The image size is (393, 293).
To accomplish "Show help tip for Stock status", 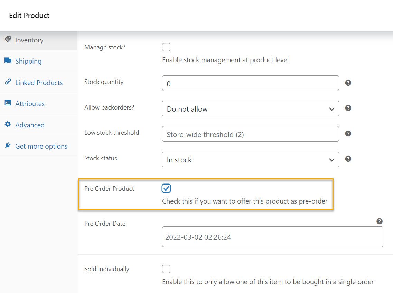I will click(x=348, y=159).
